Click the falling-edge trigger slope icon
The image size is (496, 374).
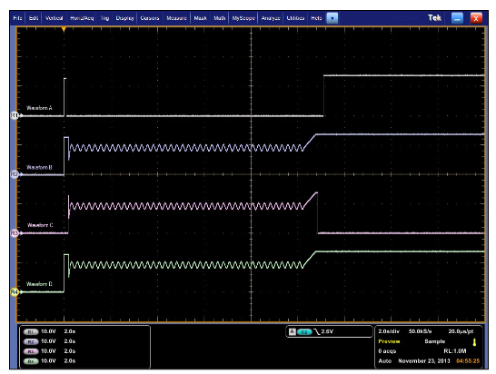317,331
